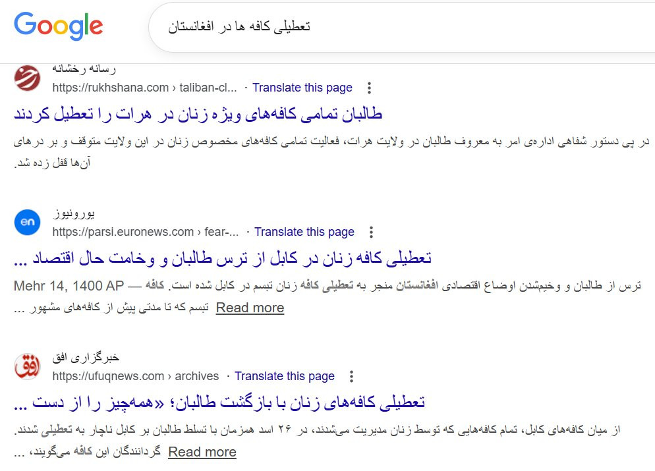Viewport: 655px width, 471px height.
Task: Translate the parsi.euronews.com result page
Action: [304, 232]
